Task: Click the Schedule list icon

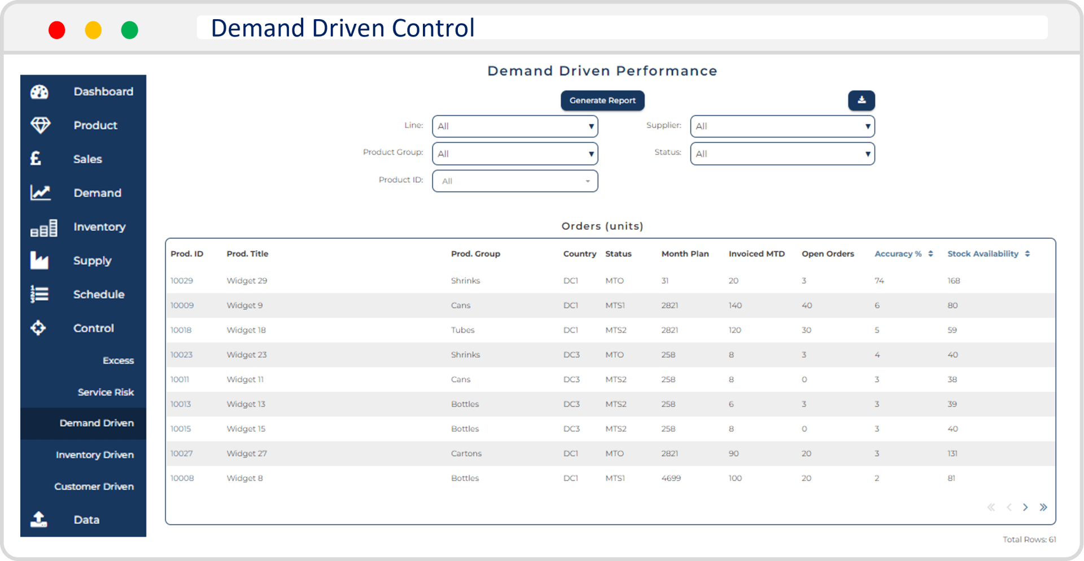Action: pos(40,294)
